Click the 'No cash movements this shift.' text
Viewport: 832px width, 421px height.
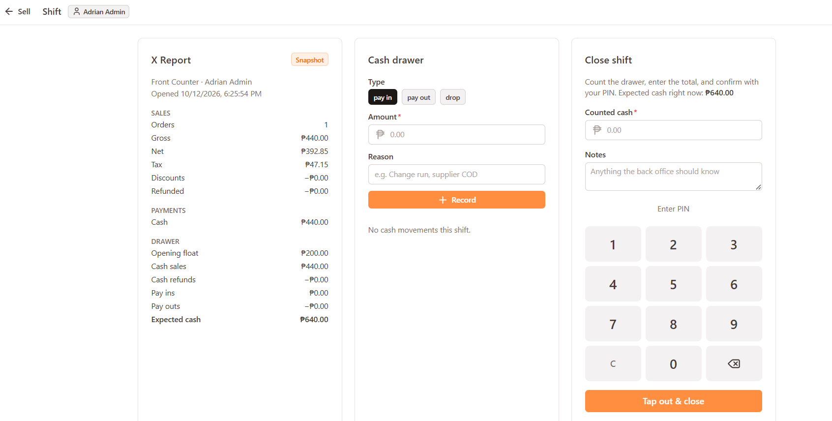(x=419, y=230)
